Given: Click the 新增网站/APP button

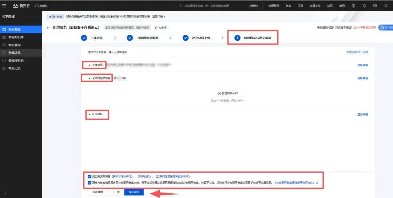Looking at the screenshot, I should 227,94.
